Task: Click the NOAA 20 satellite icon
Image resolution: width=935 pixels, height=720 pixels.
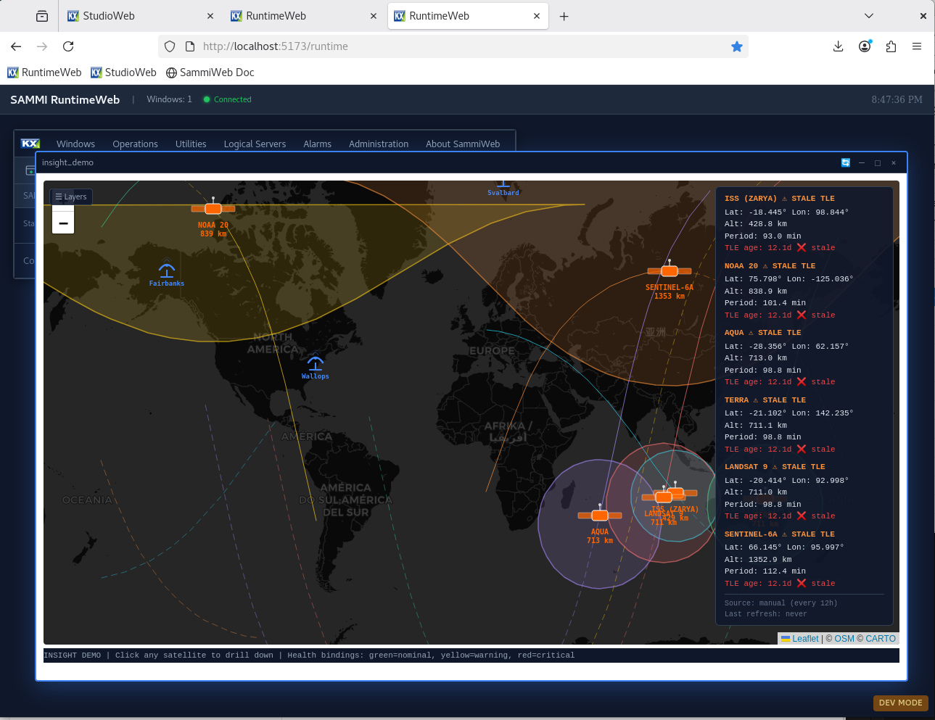Action: click(213, 208)
